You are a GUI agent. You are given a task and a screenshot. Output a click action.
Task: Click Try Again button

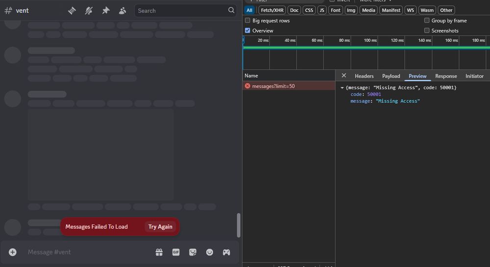coord(160,227)
